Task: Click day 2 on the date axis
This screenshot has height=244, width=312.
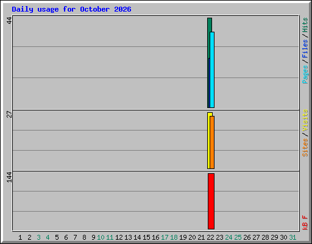Action: coord(29,237)
